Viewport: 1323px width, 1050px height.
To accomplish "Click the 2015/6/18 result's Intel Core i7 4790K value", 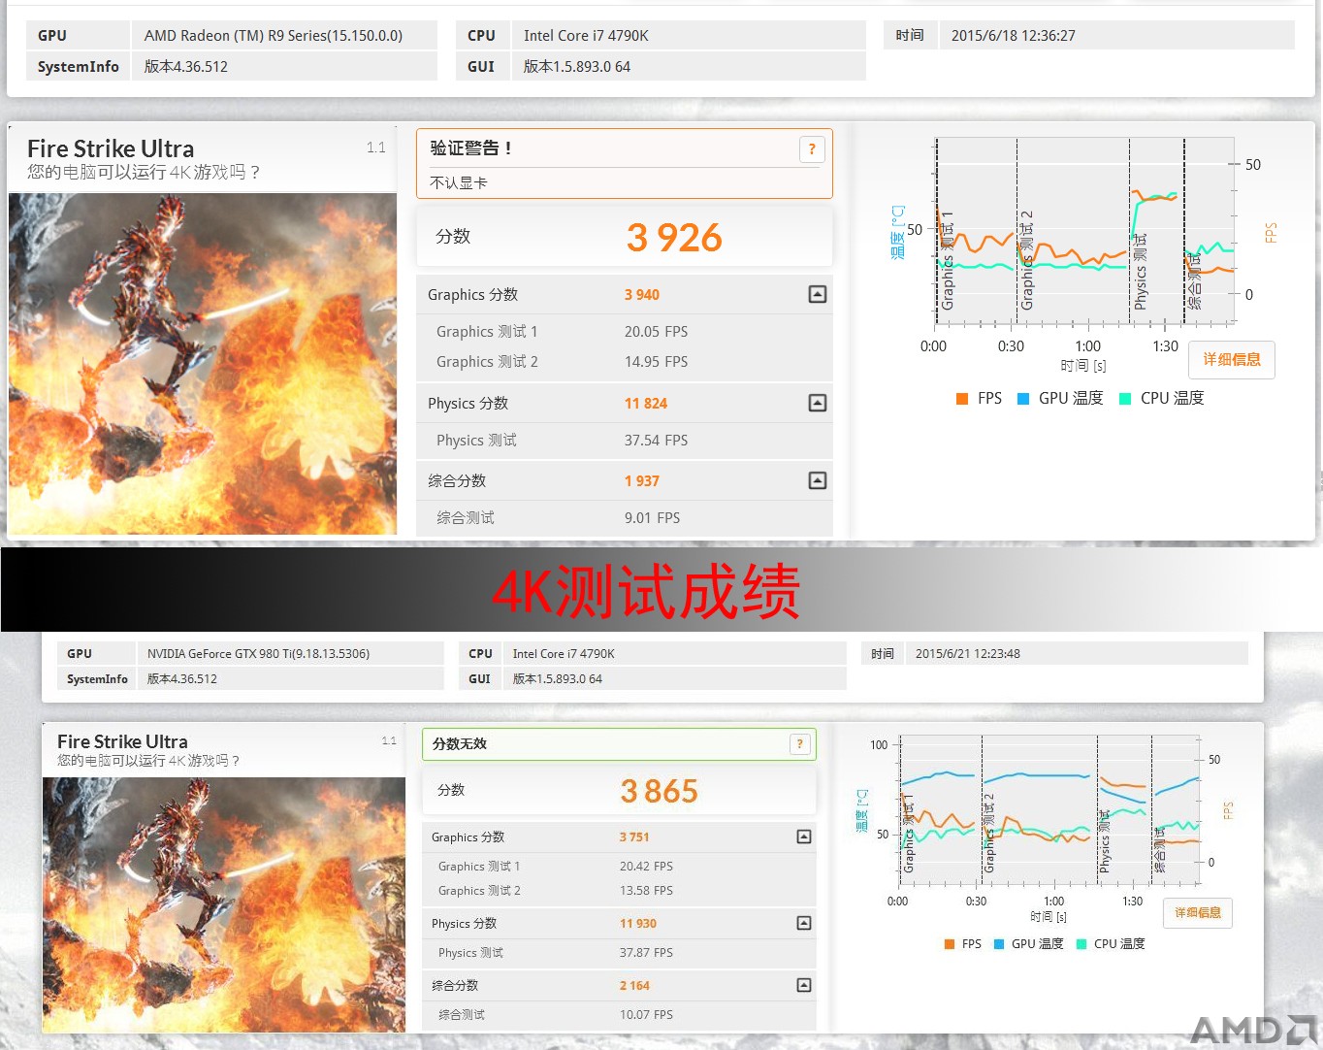I will point(586,36).
